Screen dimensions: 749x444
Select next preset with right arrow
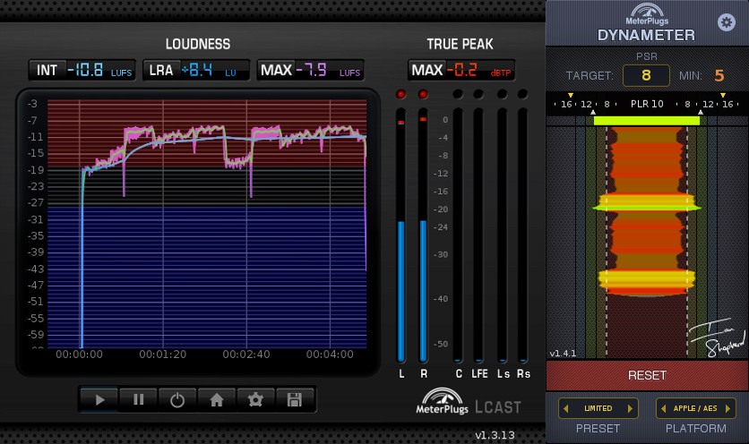[630, 409]
